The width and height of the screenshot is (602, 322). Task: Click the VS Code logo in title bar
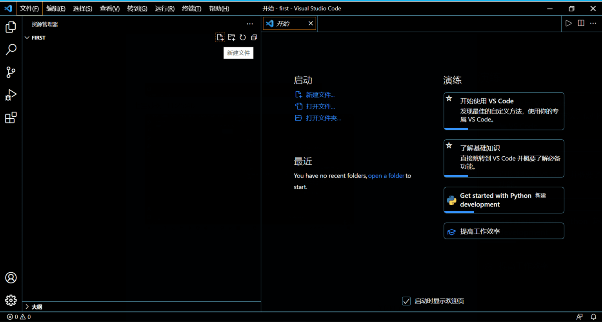(8, 8)
